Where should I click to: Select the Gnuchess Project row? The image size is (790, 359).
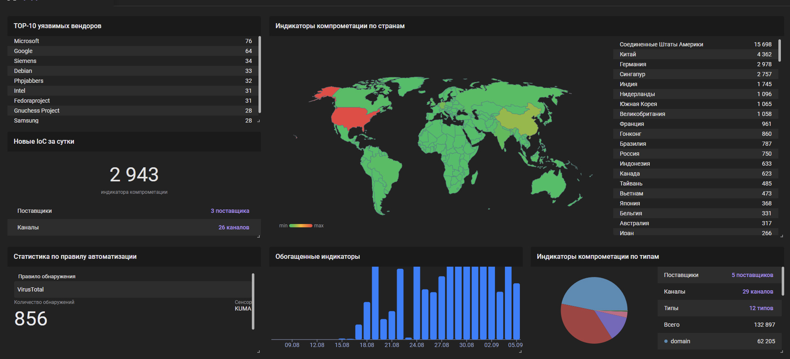click(133, 111)
